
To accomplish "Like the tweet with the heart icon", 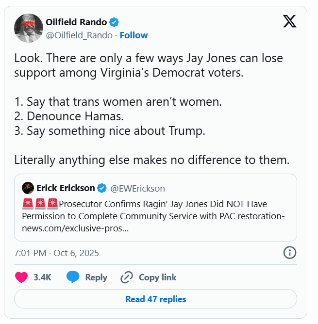I will 21,277.
